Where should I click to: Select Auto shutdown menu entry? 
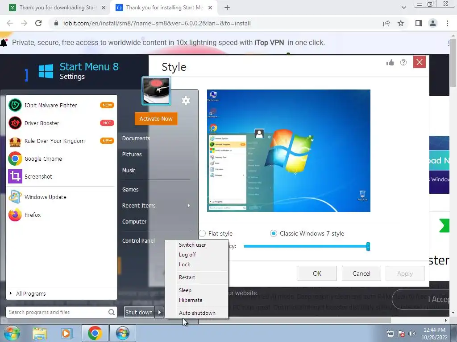(197, 313)
